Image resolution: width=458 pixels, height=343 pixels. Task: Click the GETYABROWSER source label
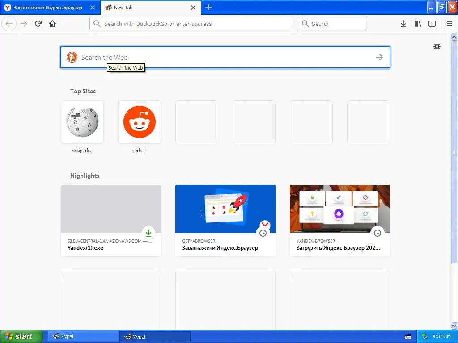pyautogui.click(x=199, y=241)
